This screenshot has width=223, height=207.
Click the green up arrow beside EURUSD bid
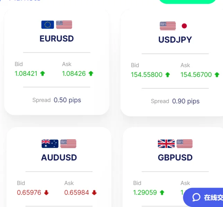(43, 73)
